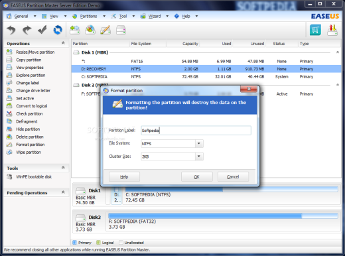Open the View menu
Viewport: 345px width, 256px height.
[54, 16]
